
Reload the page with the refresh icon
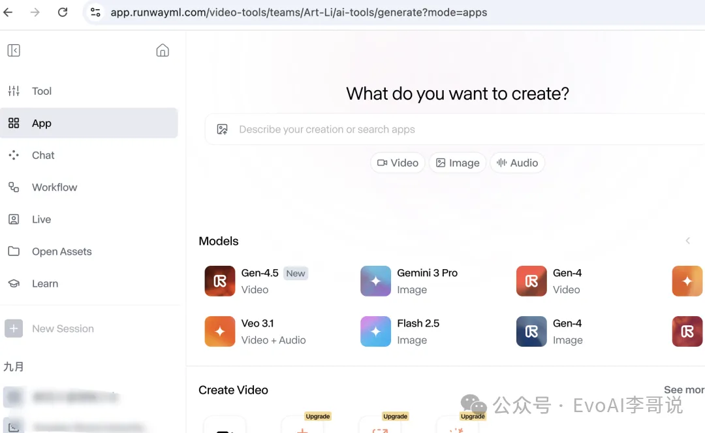pyautogui.click(x=63, y=12)
